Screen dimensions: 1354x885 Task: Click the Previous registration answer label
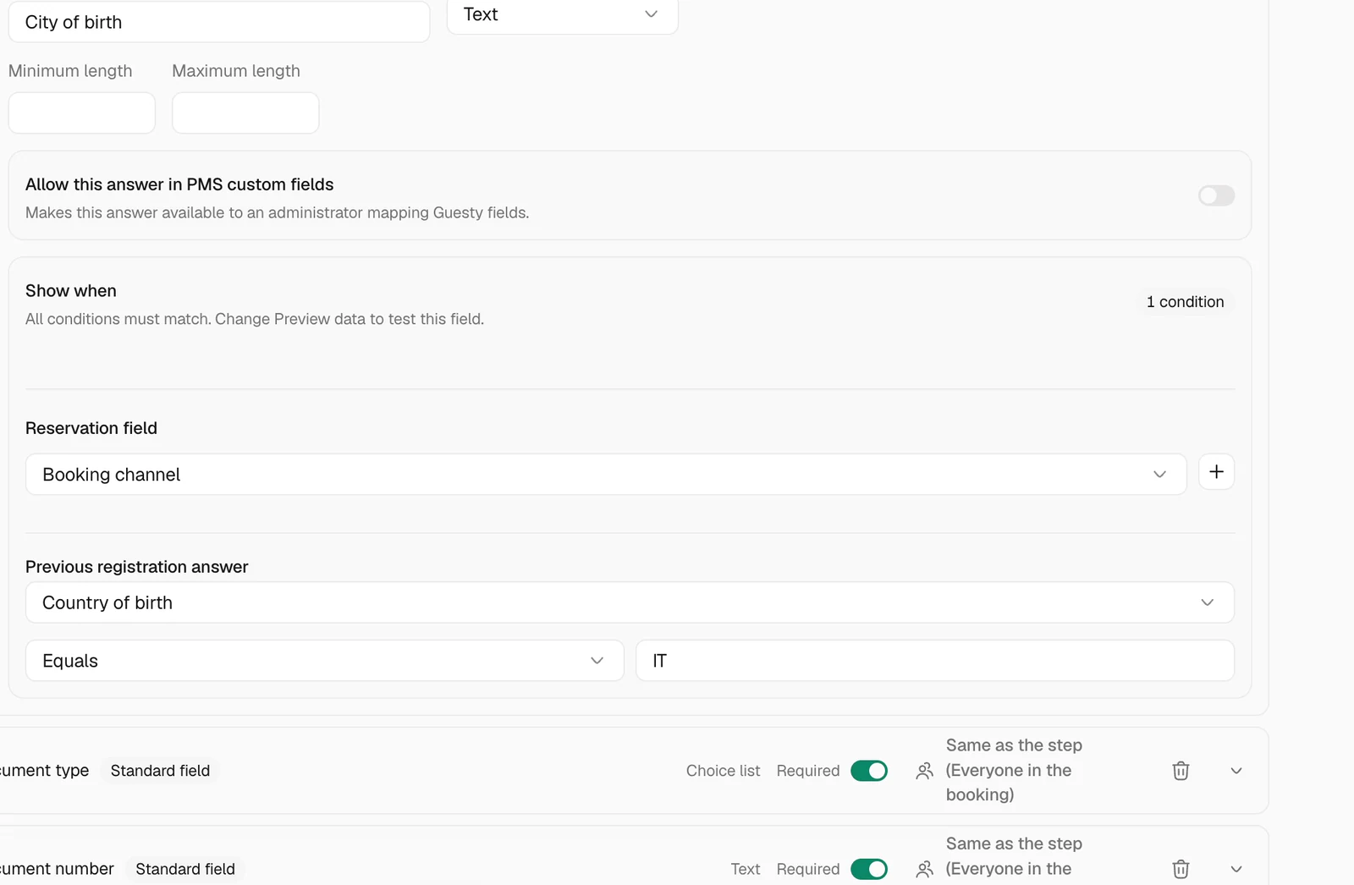[x=137, y=567]
